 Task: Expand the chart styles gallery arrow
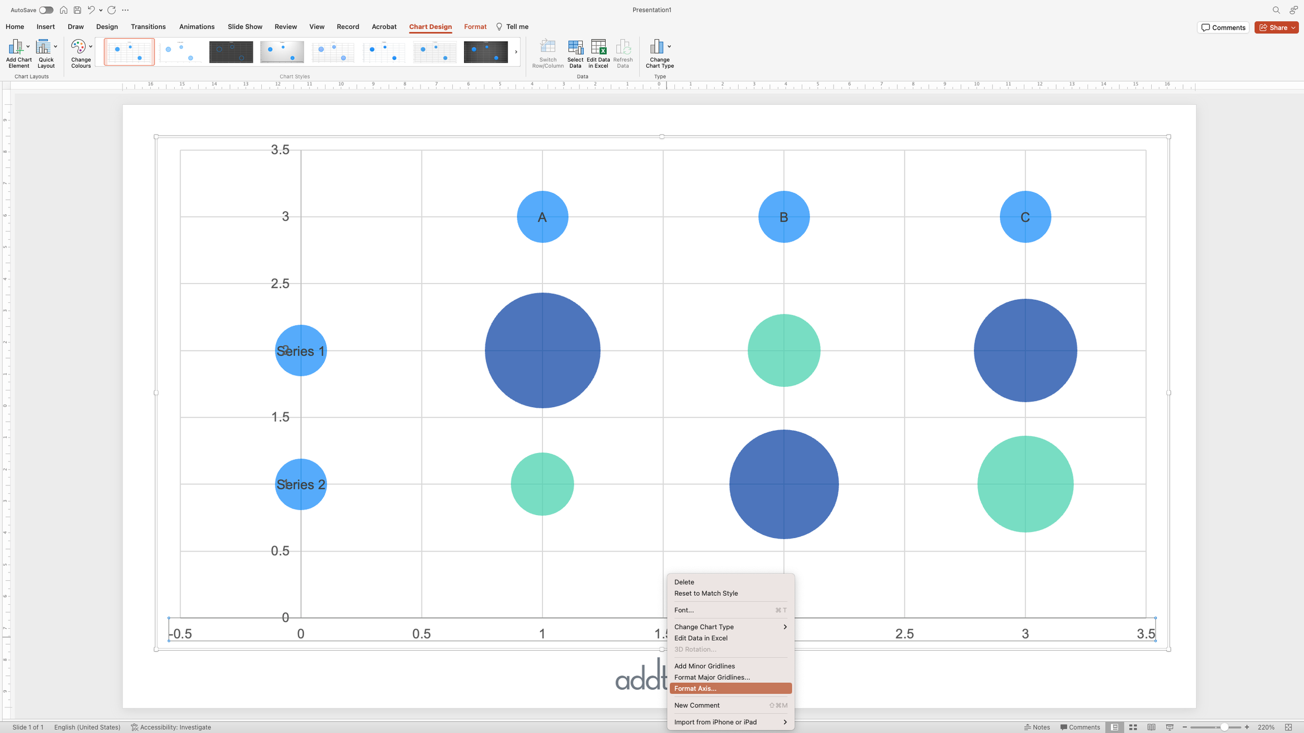(x=516, y=52)
